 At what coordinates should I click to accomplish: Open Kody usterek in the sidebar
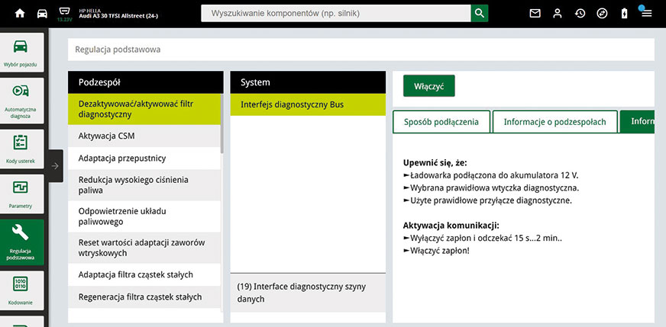21,149
